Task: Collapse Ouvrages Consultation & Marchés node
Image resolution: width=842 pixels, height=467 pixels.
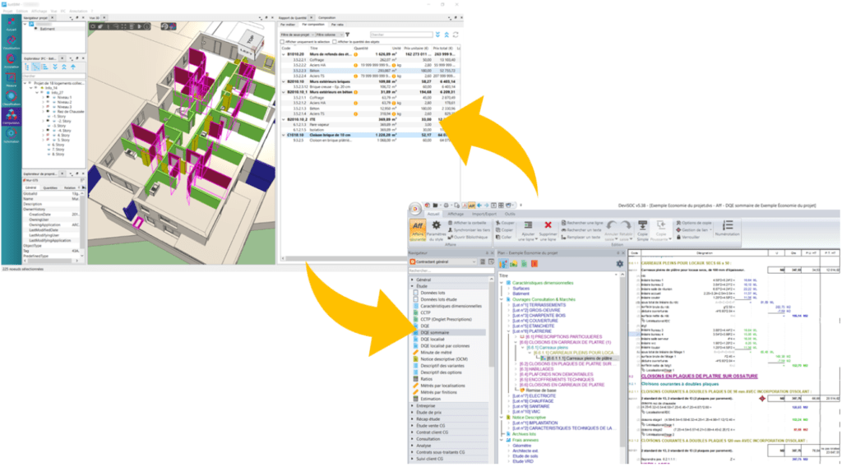Action: pyautogui.click(x=502, y=299)
